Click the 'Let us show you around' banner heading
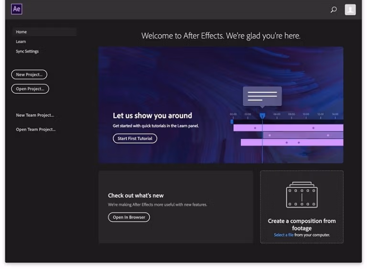 click(152, 116)
